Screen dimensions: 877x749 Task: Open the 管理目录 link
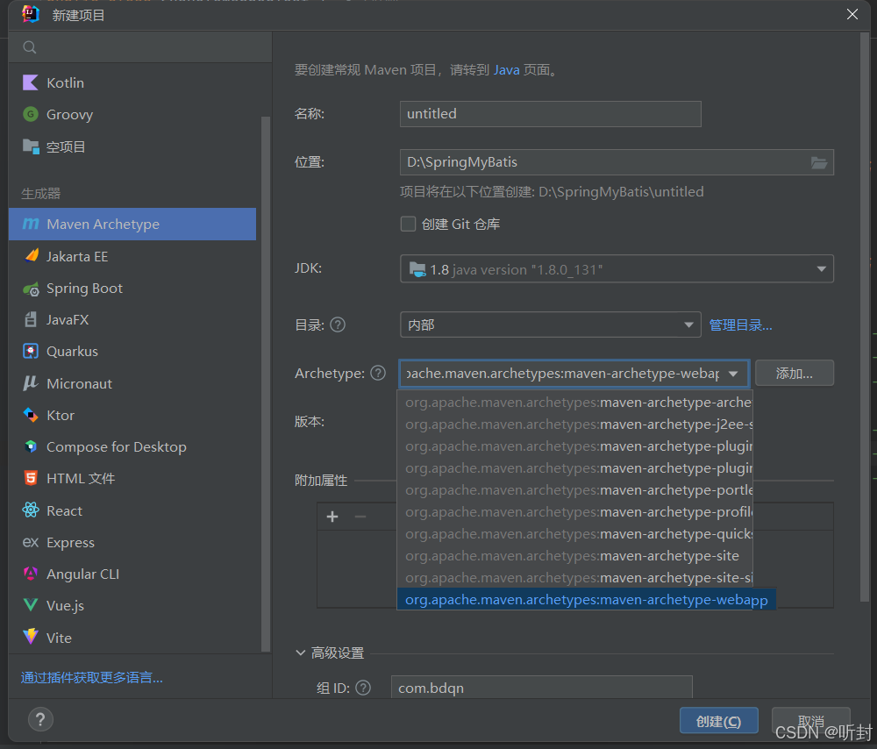coord(740,325)
